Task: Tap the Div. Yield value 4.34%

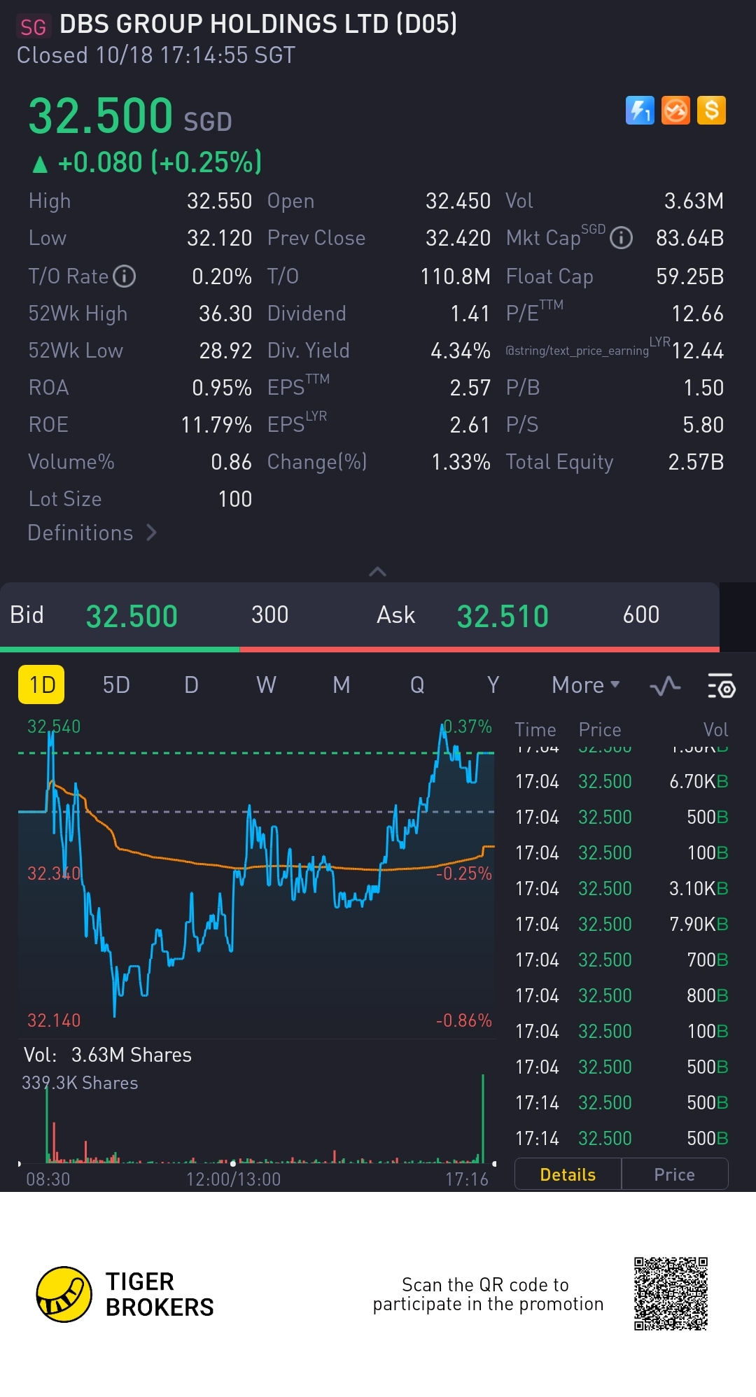Action: tap(461, 351)
